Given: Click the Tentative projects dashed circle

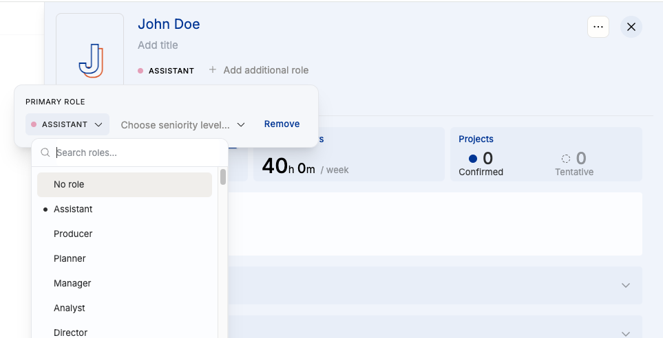Looking at the screenshot, I should tap(566, 159).
